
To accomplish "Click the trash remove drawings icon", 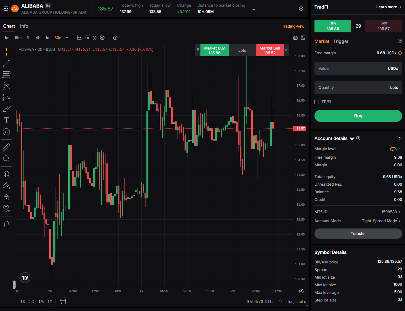I will pos(6,224).
